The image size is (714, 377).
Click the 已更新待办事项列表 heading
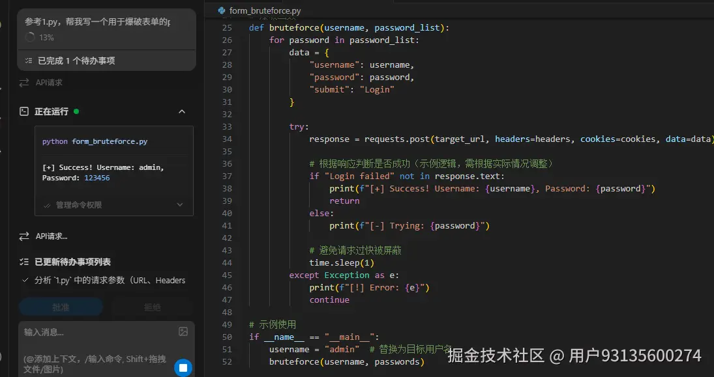pos(73,262)
